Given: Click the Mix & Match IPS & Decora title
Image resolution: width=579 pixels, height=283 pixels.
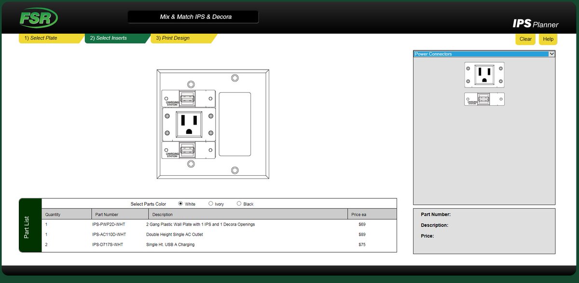Looking at the screenshot, I should click(193, 17).
